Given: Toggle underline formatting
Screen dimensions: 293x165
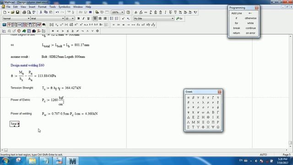Looking at the screenshot, I should tap(88, 18).
